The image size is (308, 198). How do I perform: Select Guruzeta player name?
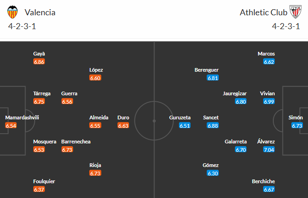tap(180, 118)
